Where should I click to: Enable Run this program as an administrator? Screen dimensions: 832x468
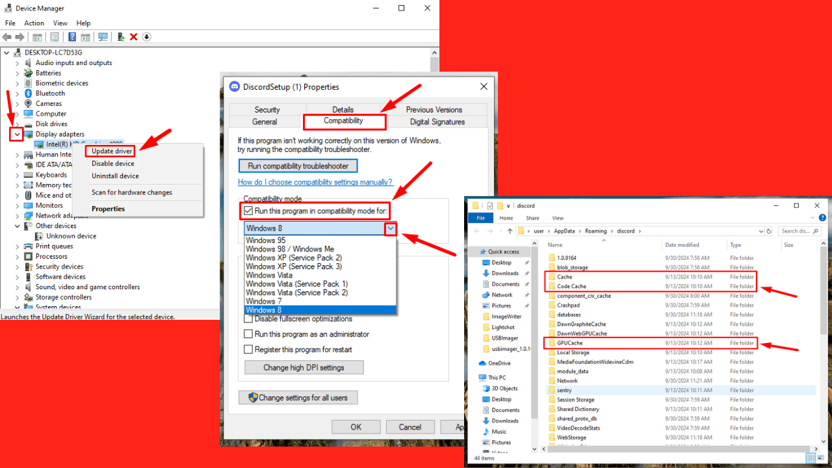[x=248, y=333]
